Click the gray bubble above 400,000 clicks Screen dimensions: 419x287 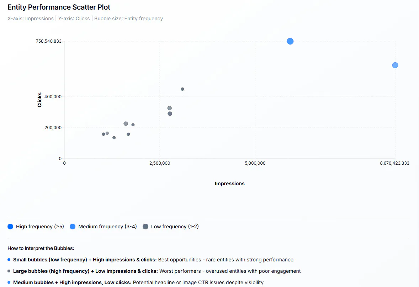click(x=182, y=89)
